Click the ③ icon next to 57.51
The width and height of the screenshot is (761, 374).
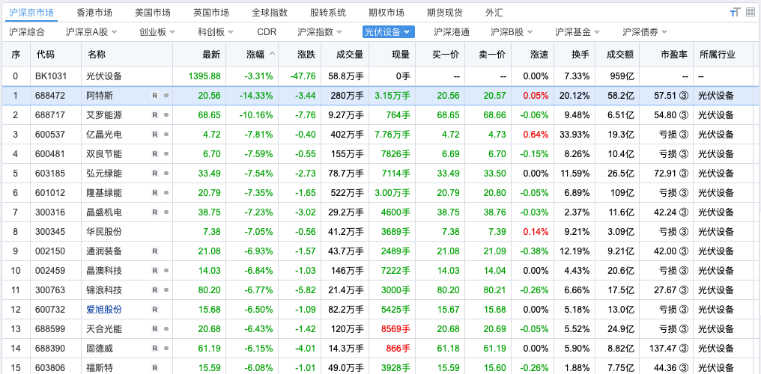(683, 96)
